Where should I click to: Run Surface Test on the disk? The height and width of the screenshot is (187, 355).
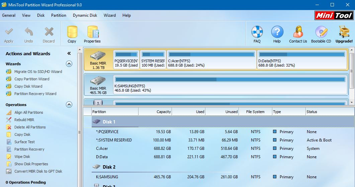24,142
